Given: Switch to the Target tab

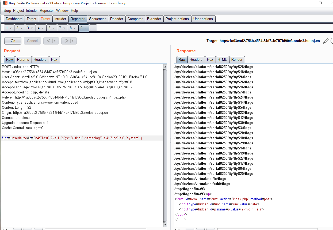Looking at the screenshot, I should pos(32,19).
